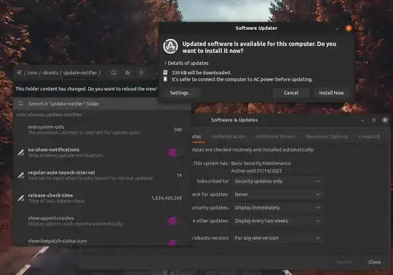Expand Details of updates
Image resolution: width=393 pixels, height=275 pixels.
tap(186, 63)
